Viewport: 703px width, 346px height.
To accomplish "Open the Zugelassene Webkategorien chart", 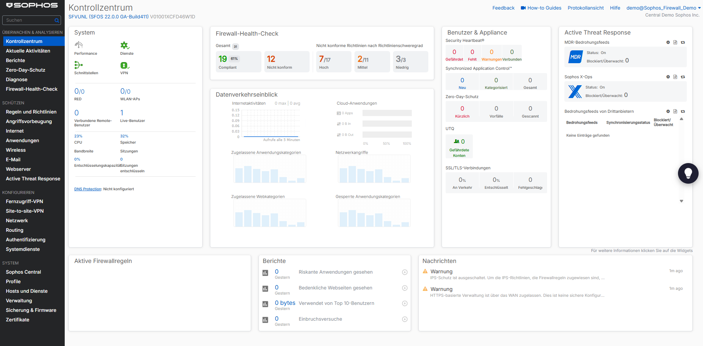I will point(270,213).
